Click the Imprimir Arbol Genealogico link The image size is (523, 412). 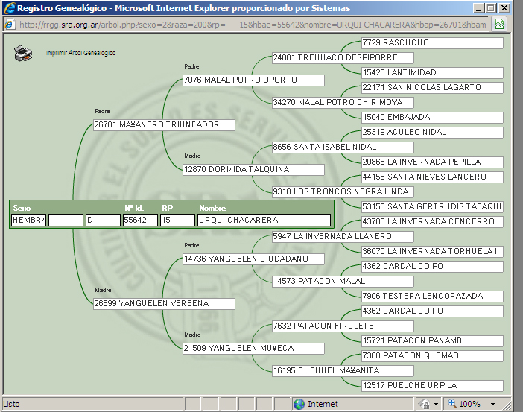80,54
